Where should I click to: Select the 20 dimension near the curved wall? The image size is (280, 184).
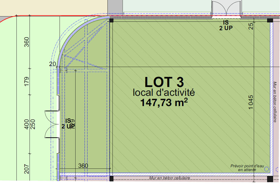coord(53,64)
